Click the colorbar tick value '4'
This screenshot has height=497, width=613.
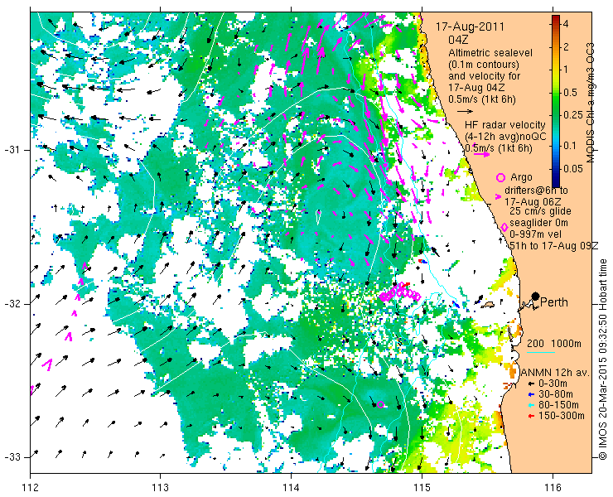pyautogui.click(x=566, y=24)
